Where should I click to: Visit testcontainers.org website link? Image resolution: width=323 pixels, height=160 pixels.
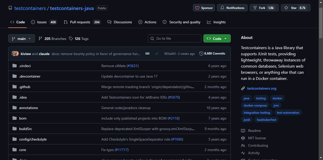tap(262, 88)
